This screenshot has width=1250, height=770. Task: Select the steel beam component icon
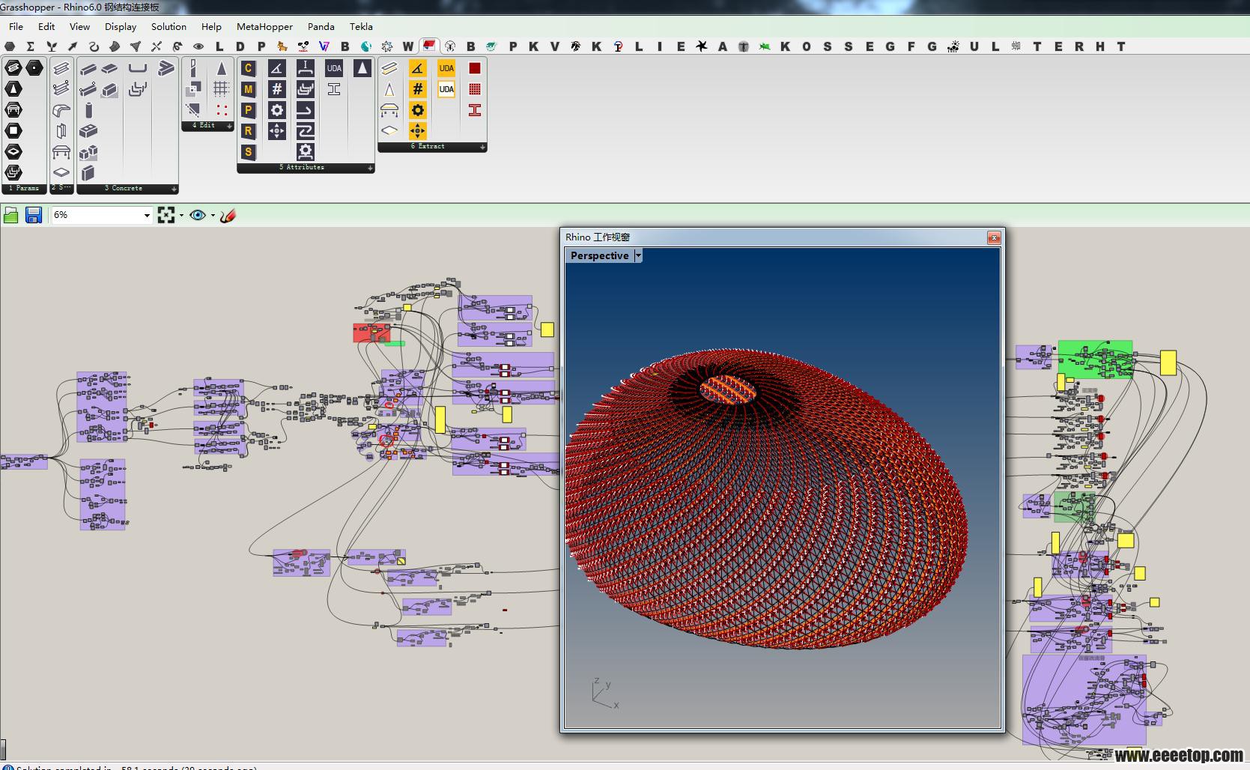[x=61, y=68]
